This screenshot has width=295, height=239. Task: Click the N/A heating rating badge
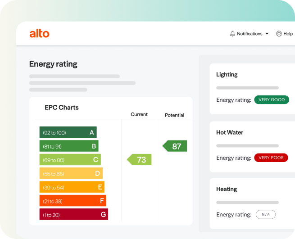point(265,215)
